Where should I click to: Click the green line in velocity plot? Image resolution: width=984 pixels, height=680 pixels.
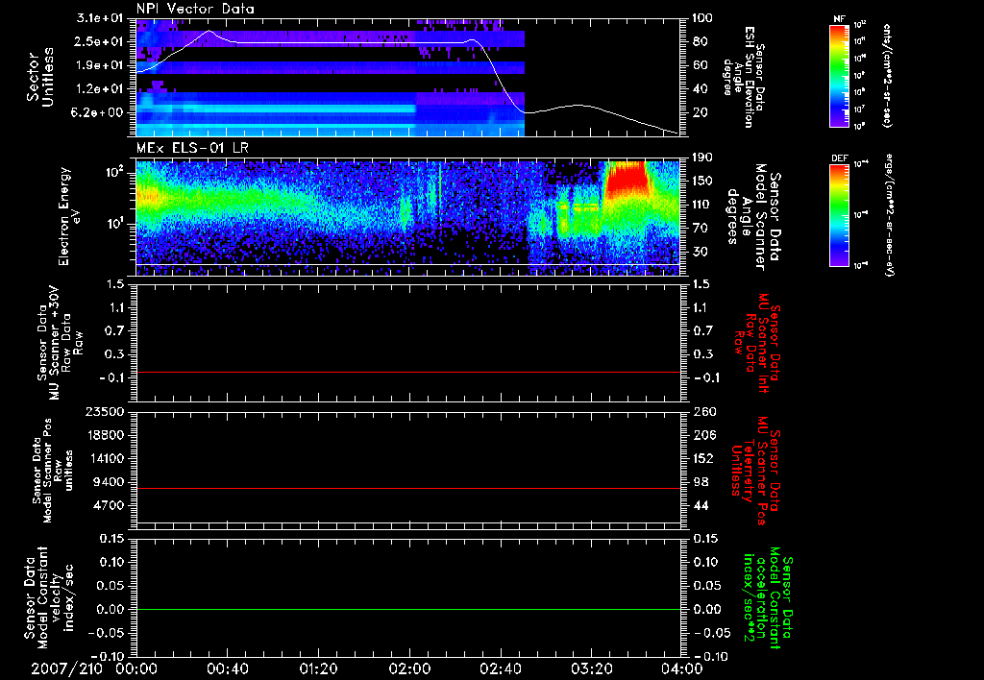(x=408, y=609)
